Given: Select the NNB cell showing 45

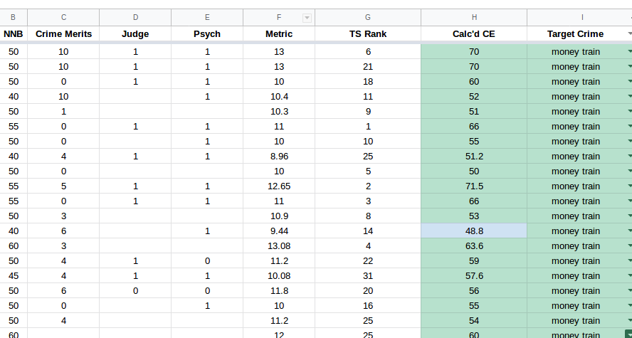Looking at the screenshot, I should pos(14,276).
